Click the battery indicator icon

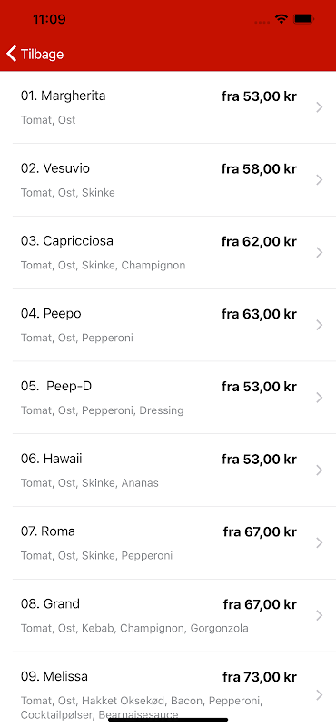pyautogui.click(x=304, y=19)
